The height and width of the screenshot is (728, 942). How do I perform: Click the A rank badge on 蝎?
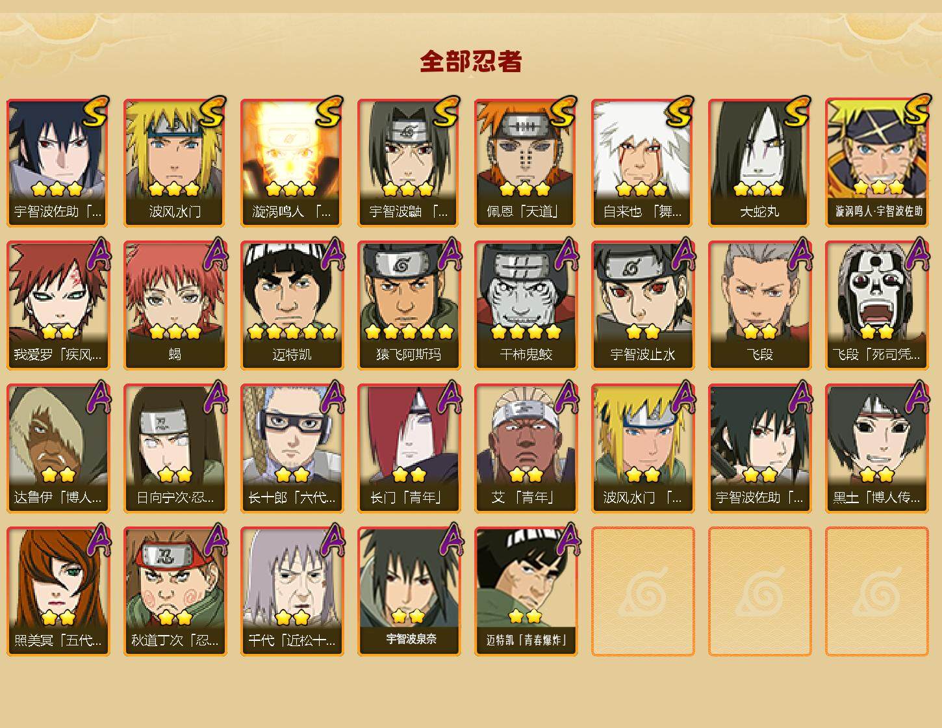coord(214,254)
